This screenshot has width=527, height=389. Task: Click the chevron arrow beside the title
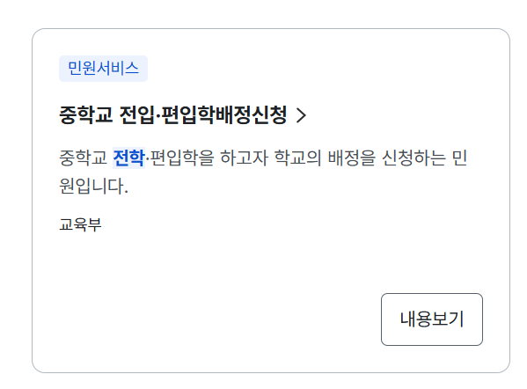coord(301,115)
